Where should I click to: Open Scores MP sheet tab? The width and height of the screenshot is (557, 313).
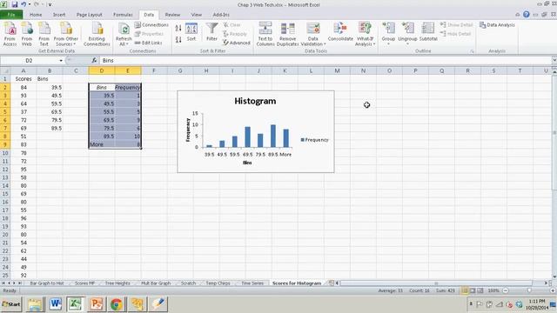coord(84,283)
